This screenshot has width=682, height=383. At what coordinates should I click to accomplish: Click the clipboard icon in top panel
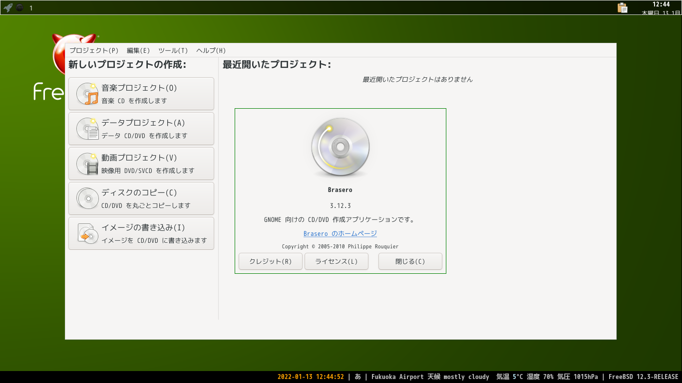point(622,7)
